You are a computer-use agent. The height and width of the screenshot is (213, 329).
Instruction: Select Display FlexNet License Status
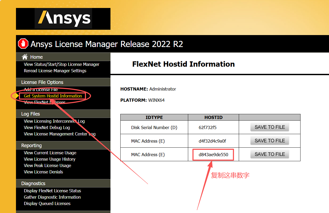click(x=52, y=191)
